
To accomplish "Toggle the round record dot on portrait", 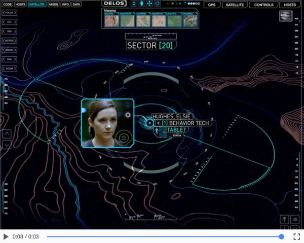I will [x=128, y=115].
